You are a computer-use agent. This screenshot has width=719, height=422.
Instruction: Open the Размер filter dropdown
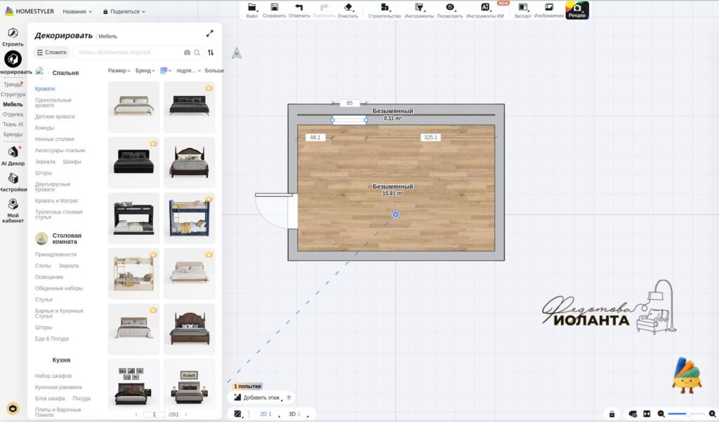coord(119,71)
